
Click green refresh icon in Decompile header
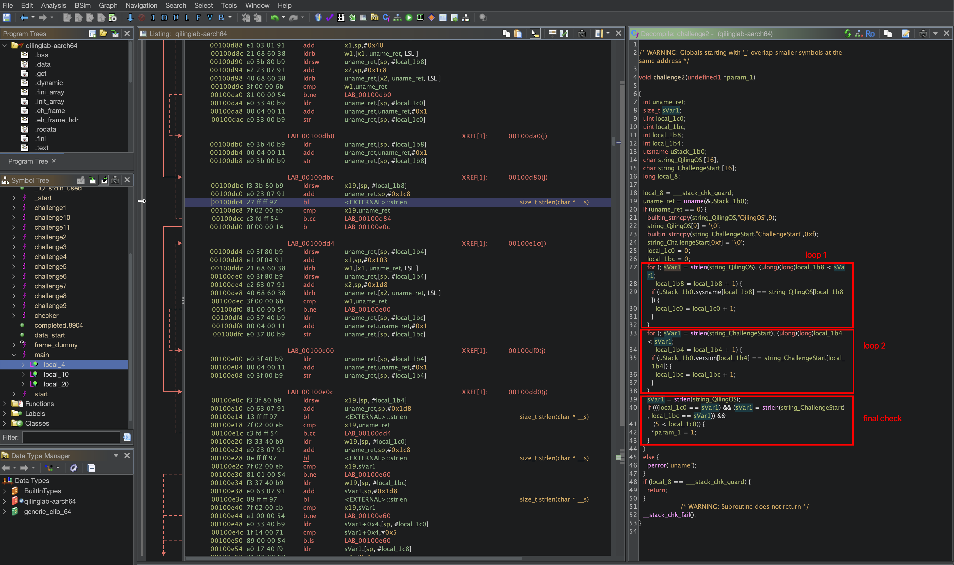(848, 34)
